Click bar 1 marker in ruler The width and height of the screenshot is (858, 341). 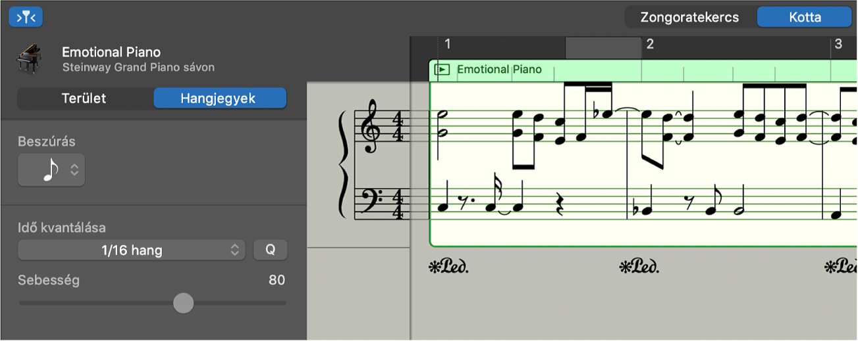point(448,45)
